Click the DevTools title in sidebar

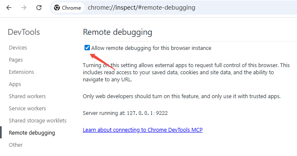24,32
